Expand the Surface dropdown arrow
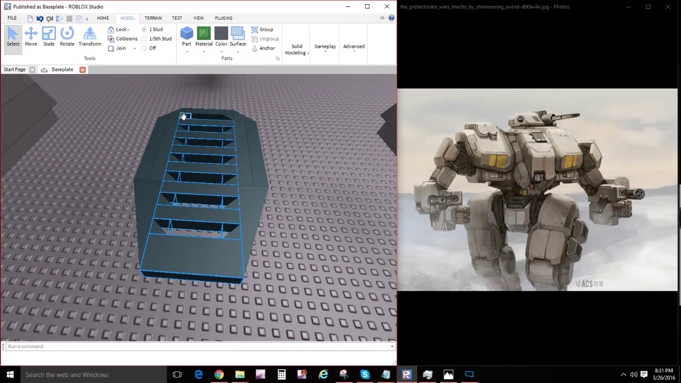 click(238, 52)
